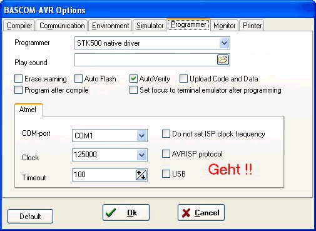This screenshot has height=231, width=316.
Task: Open the Programmer dropdown arrow
Action: [x=225, y=43]
